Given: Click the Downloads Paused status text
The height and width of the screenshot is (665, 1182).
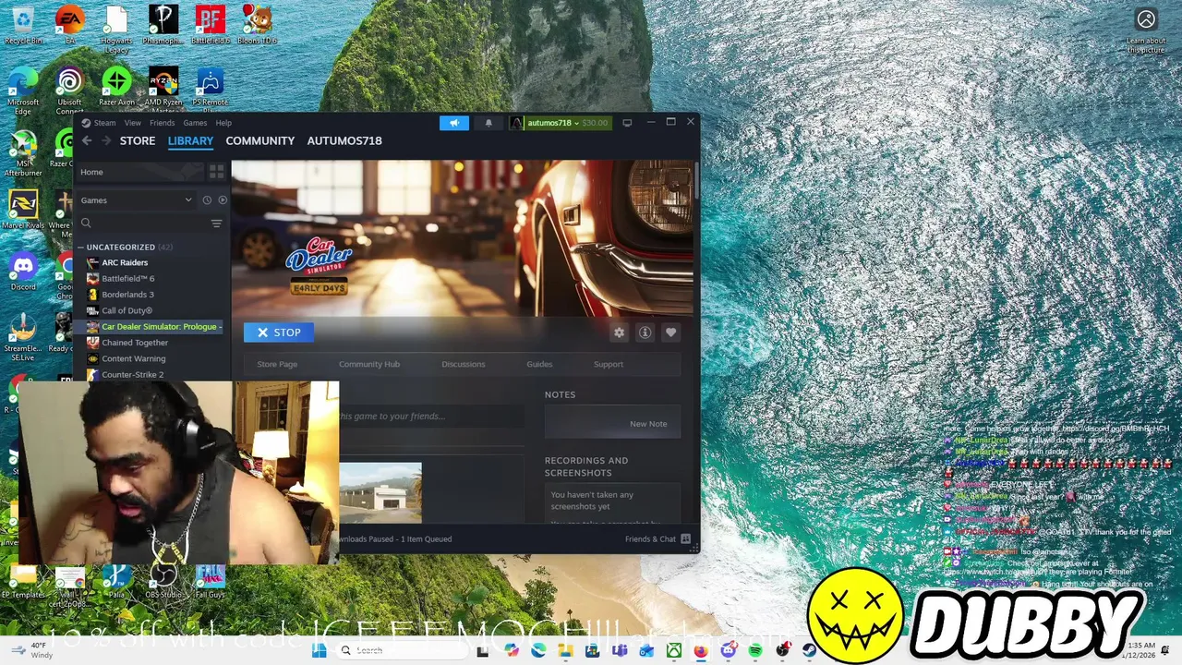Looking at the screenshot, I should point(396,539).
